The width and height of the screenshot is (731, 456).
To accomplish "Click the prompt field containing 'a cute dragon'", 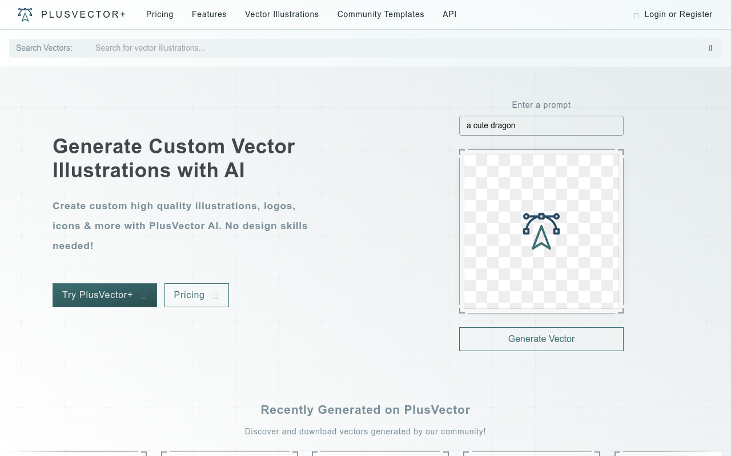I will click(x=541, y=125).
